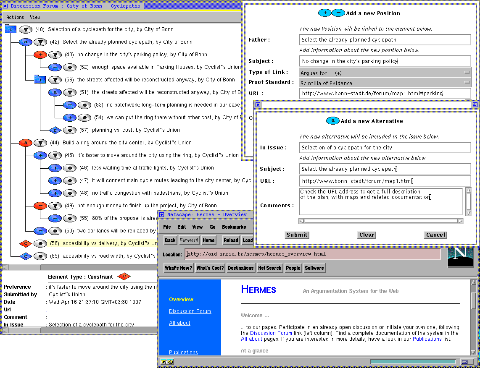Click the blue plus icon of row 47
This screenshot has width=480, height=368.
pyautogui.click(x=55, y=180)
